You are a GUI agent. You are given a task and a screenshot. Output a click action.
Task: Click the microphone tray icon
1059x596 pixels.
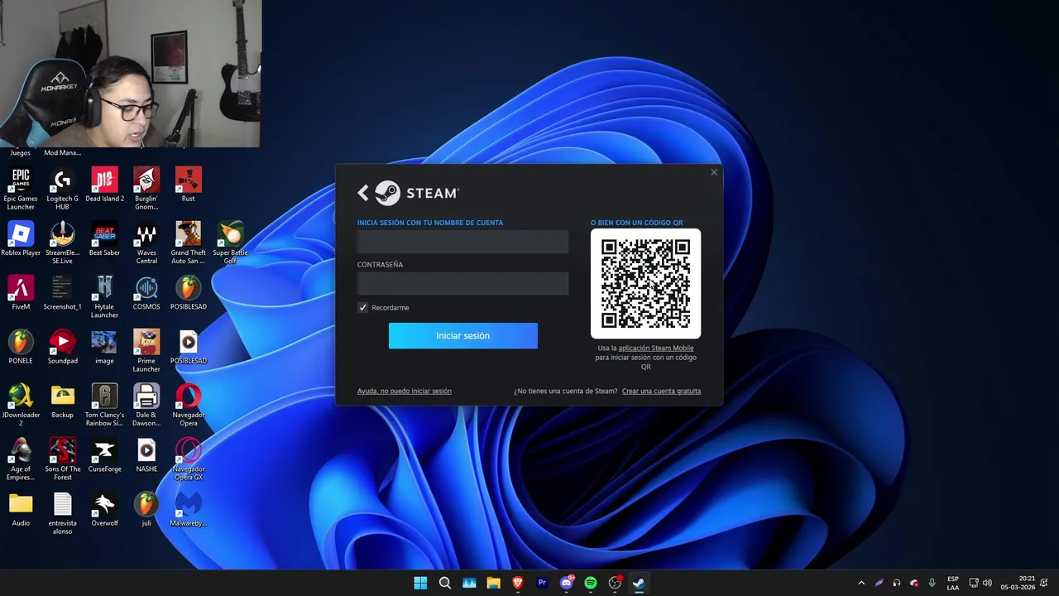click(x=932, y=583)
